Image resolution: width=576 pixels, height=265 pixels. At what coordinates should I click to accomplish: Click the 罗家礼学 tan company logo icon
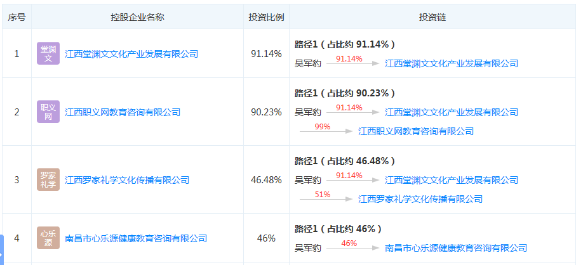pos(48,180)
